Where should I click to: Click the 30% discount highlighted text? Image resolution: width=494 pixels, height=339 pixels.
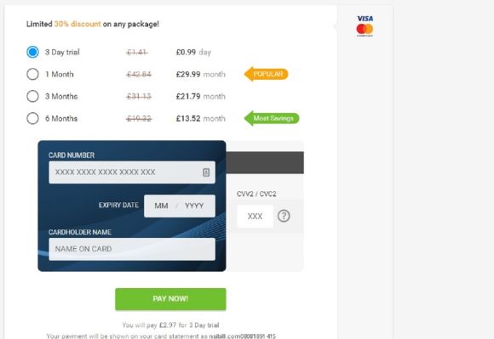tap(78, 24)
